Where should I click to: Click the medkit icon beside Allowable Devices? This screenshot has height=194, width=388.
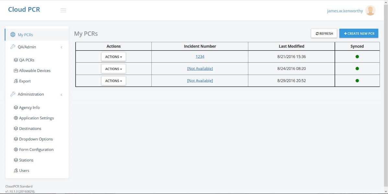16,71
